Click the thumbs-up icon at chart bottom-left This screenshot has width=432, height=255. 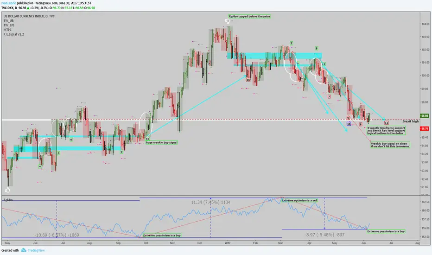click(7, 190)
